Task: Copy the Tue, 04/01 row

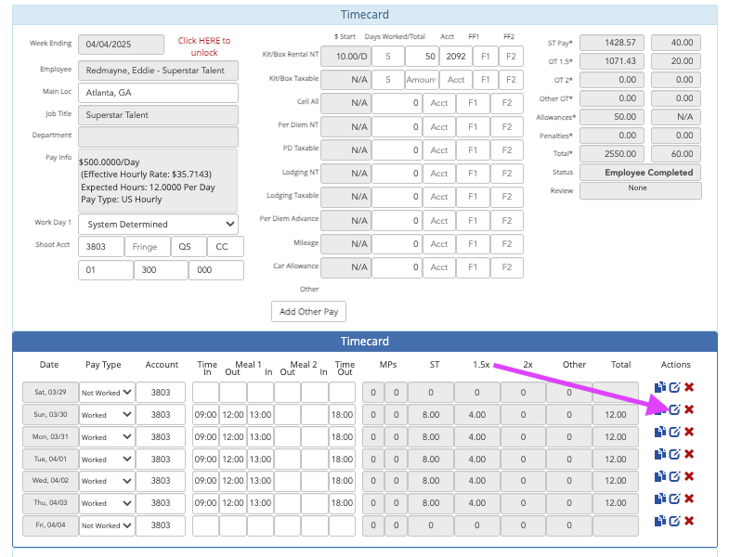Action: (659, 454)
